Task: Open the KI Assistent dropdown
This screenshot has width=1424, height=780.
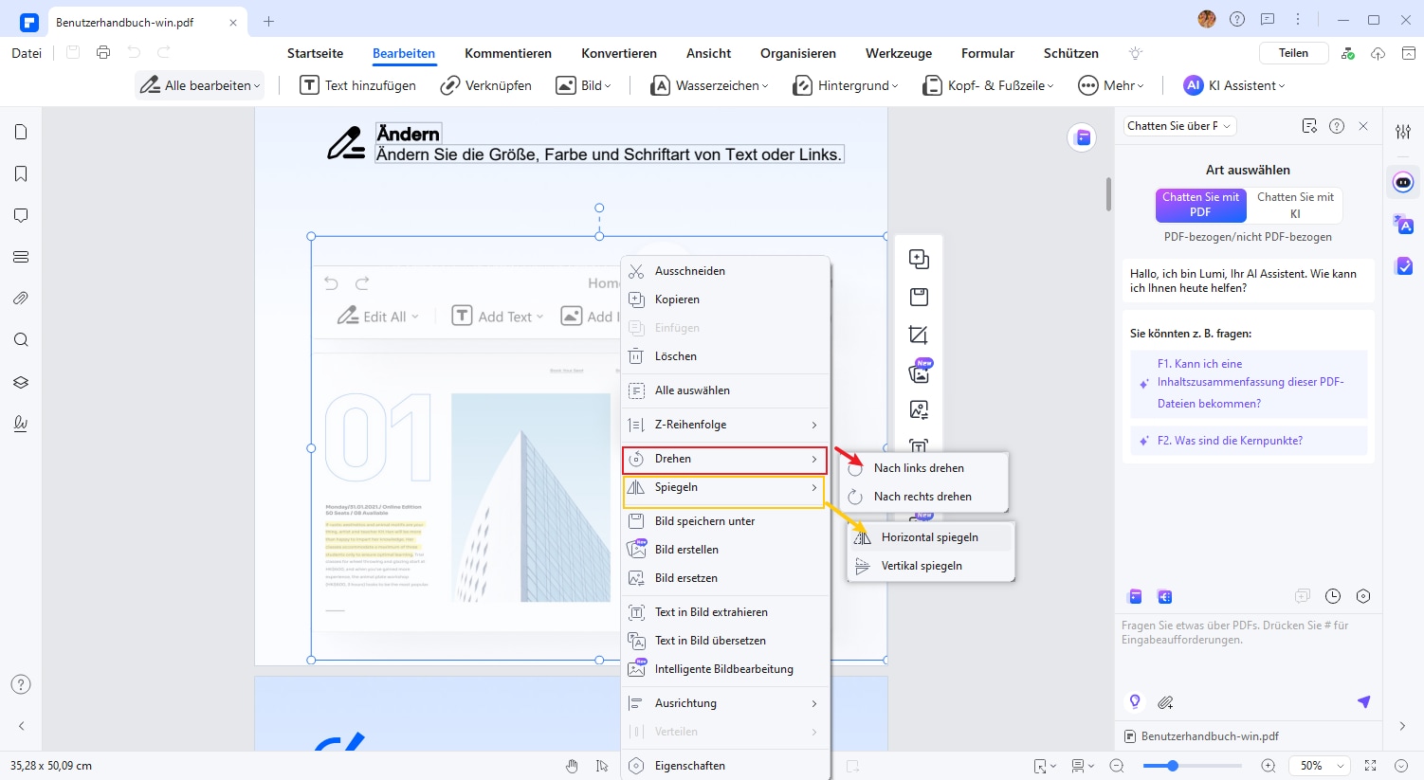Action: click(1234, 85)
